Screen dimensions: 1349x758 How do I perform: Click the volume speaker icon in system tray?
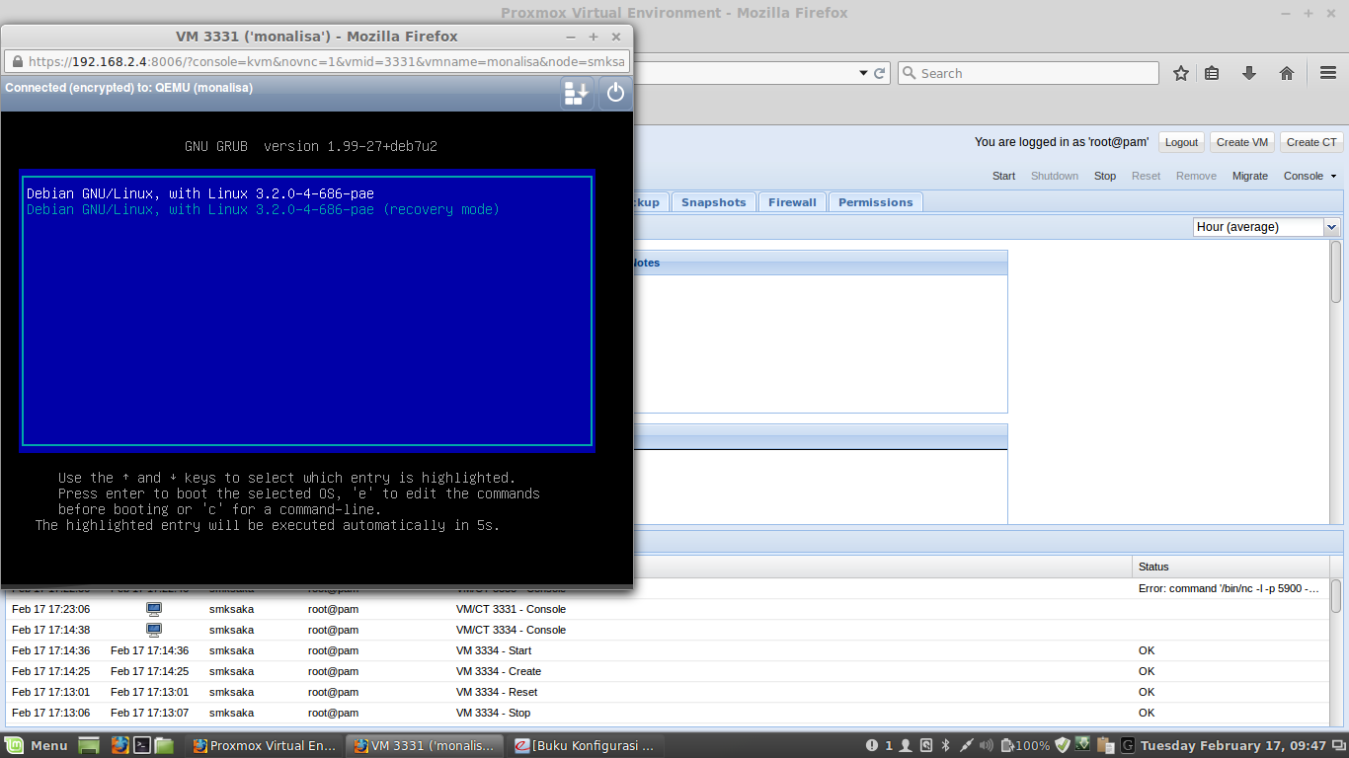[986, 745]
